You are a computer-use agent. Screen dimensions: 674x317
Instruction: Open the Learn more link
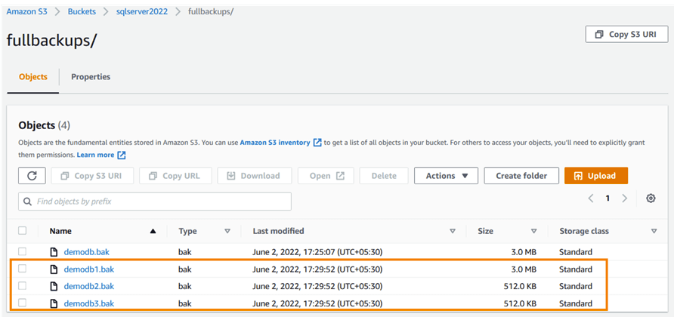point(95,155)
